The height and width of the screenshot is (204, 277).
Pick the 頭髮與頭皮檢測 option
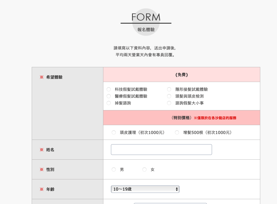coord(169,96)
